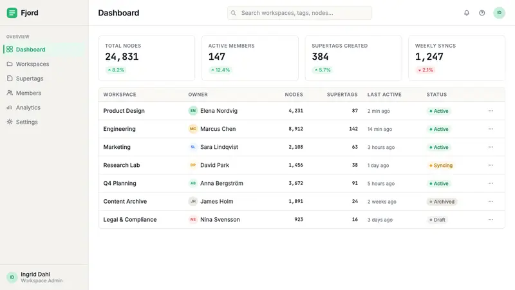Open more options for Research Lab row

pos(491,165)
